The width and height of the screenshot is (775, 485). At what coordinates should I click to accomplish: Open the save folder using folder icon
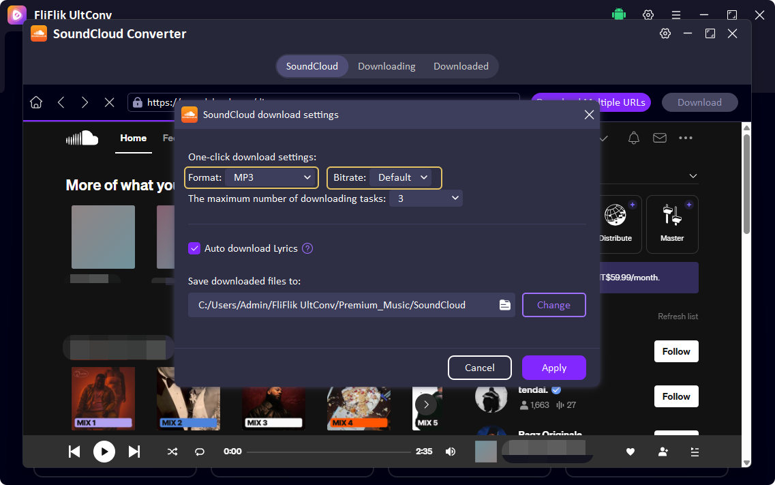coord(504,305)
